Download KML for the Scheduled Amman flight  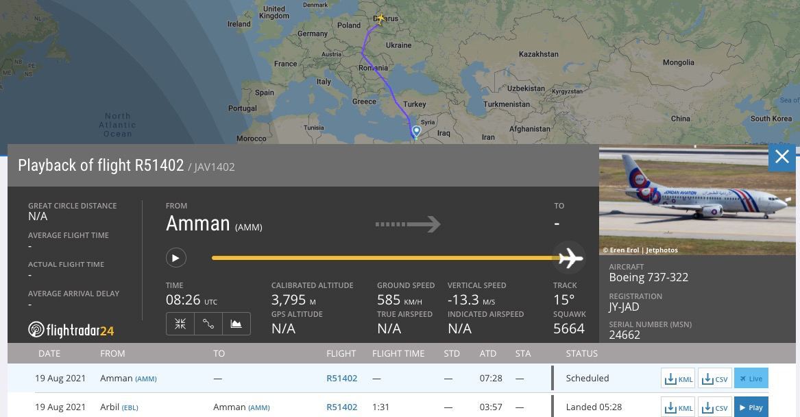[x=678, y=378]
